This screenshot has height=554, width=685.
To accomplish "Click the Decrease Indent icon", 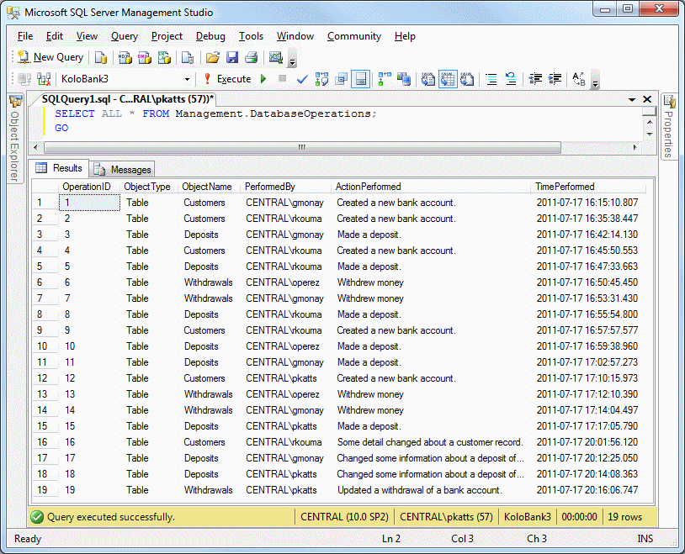I will pos(535,79).
